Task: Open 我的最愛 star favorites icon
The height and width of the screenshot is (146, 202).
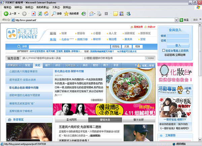Action: (66, 13)
